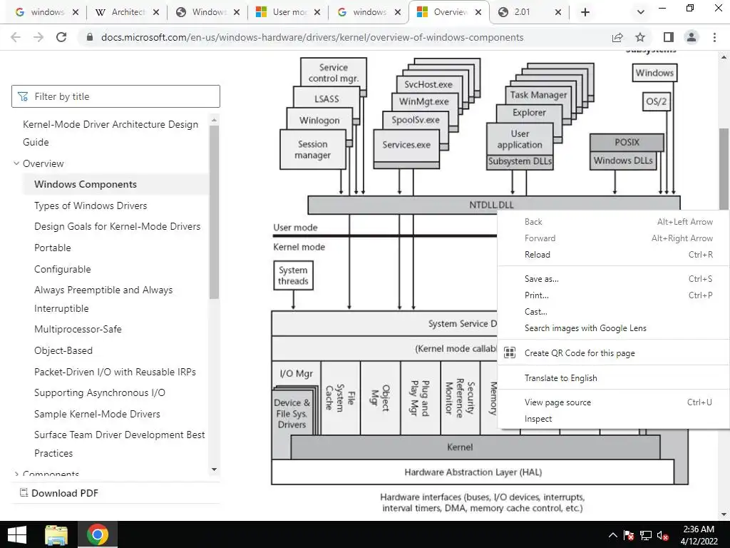Image resolution: width=730 pixels, height=548 pixels.
Task: Choose Cast... in the context menu
Action: pyautogui.click(x=612, y=311)
